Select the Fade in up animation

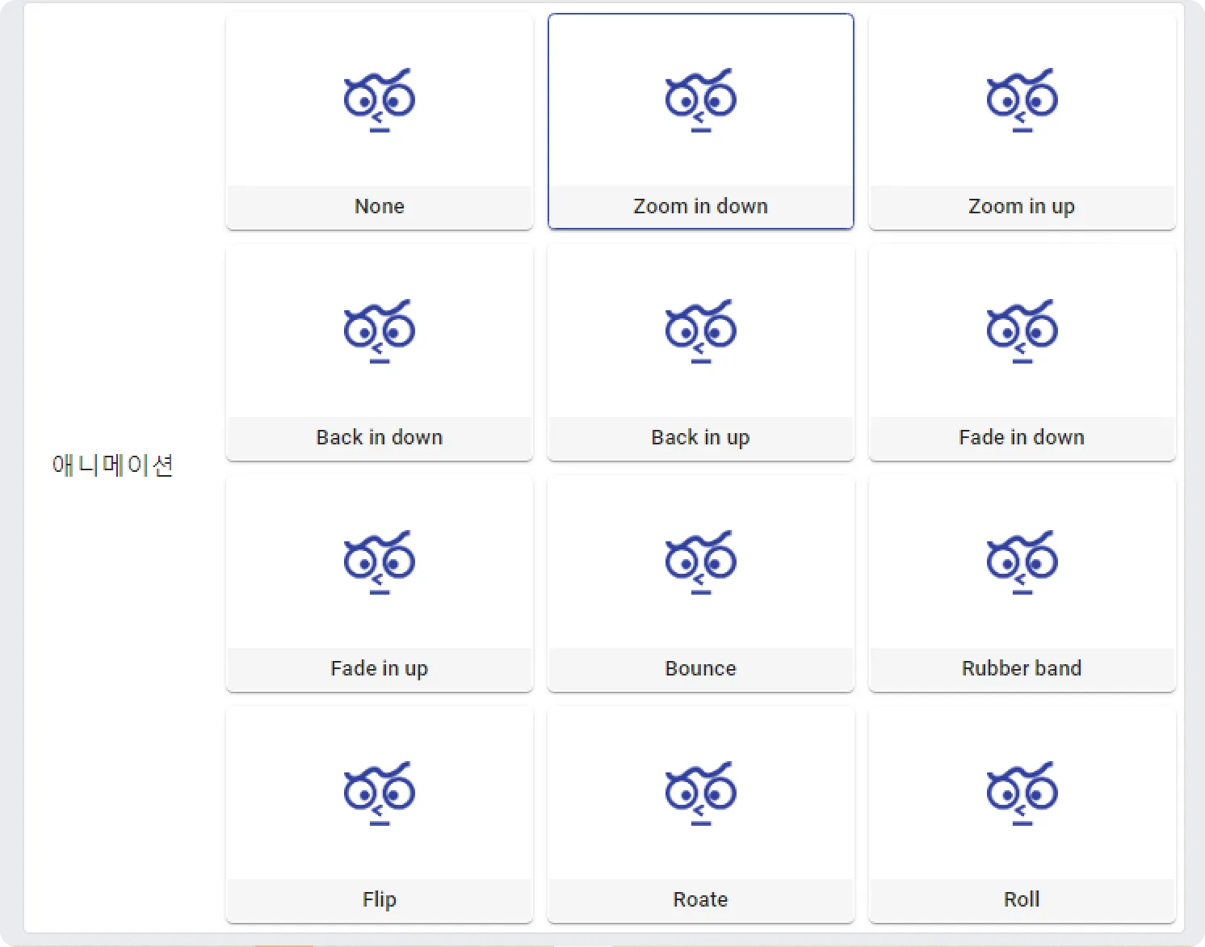379,583
